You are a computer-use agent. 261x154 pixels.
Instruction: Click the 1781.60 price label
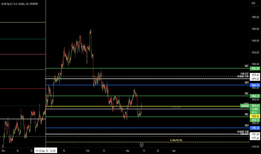(x=255, y=134)
